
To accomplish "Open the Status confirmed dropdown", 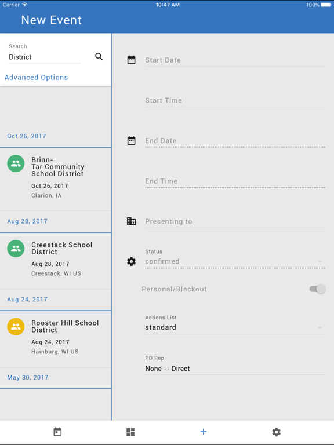I will pos(235,261).
